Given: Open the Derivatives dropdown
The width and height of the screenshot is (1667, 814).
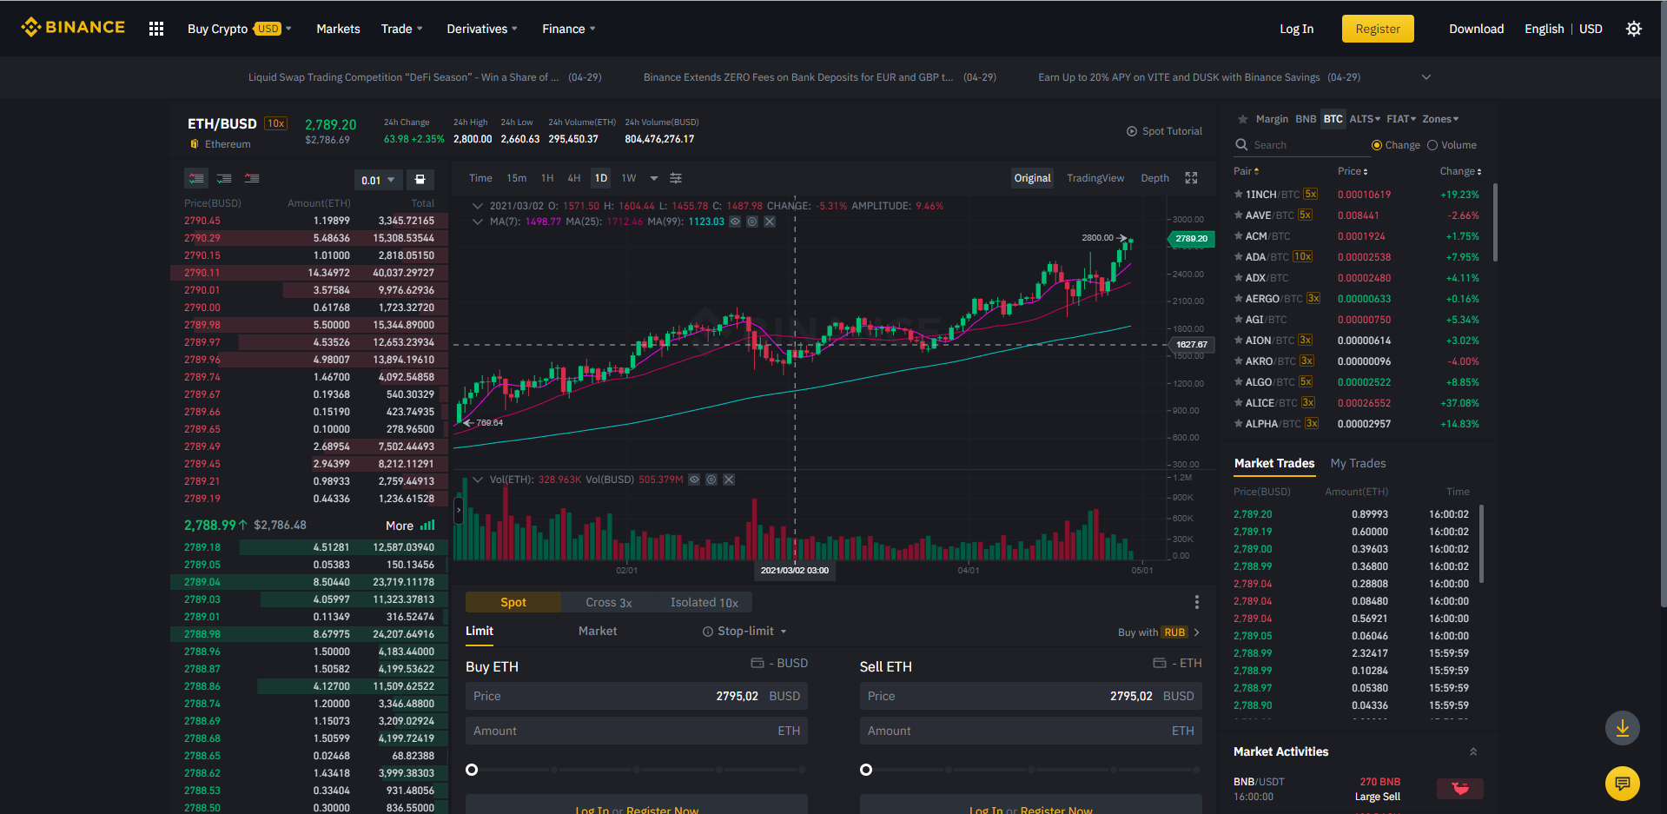Looking at the screenshot, I should click(x=482, y=29).
